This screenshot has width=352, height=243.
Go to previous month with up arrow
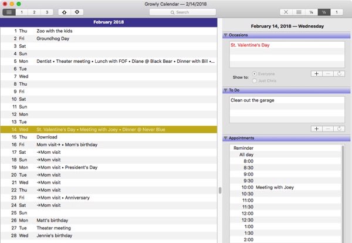(x=65, y=12)
